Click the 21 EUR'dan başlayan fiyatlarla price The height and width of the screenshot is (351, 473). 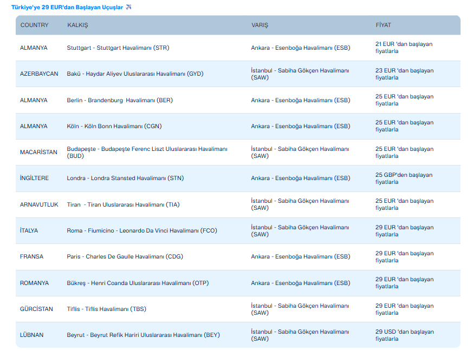coord(404,48)
